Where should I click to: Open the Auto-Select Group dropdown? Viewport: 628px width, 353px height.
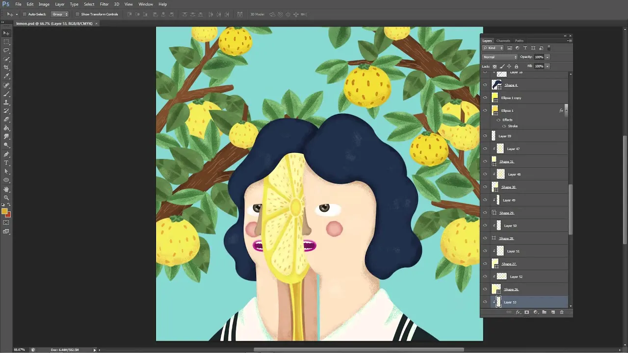click(60, 14)
